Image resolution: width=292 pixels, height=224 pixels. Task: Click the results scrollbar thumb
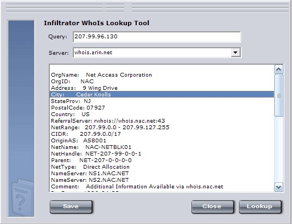(279, 95)
